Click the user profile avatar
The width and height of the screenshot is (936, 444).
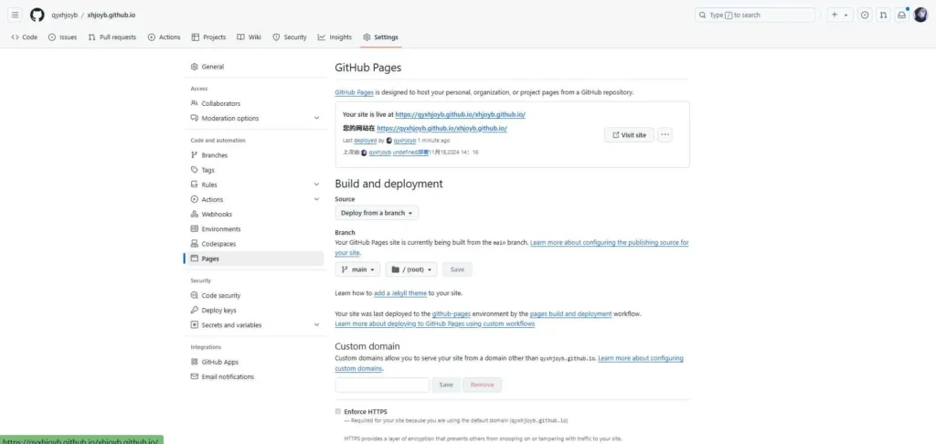point(920,15)
